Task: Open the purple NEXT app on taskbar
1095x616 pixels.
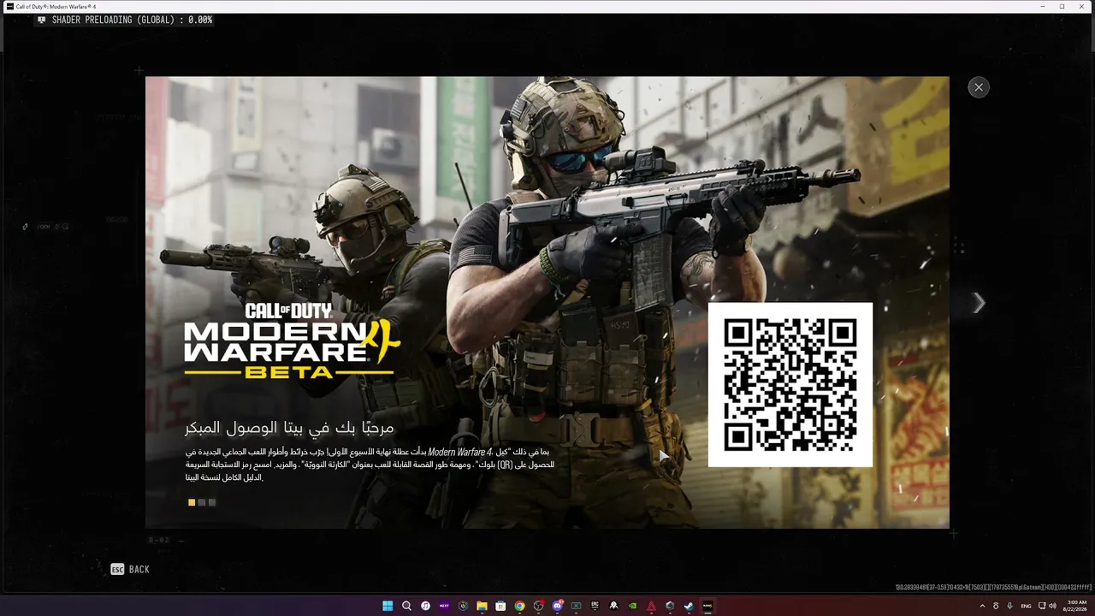Action: click(444, 606)
